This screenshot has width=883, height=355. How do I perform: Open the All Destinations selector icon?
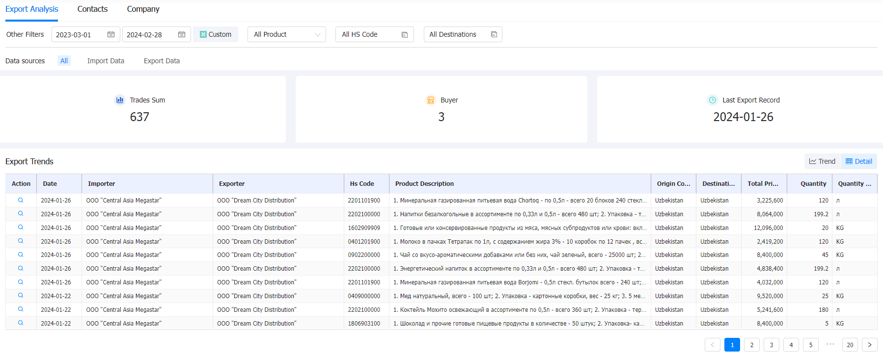point(494,34)
